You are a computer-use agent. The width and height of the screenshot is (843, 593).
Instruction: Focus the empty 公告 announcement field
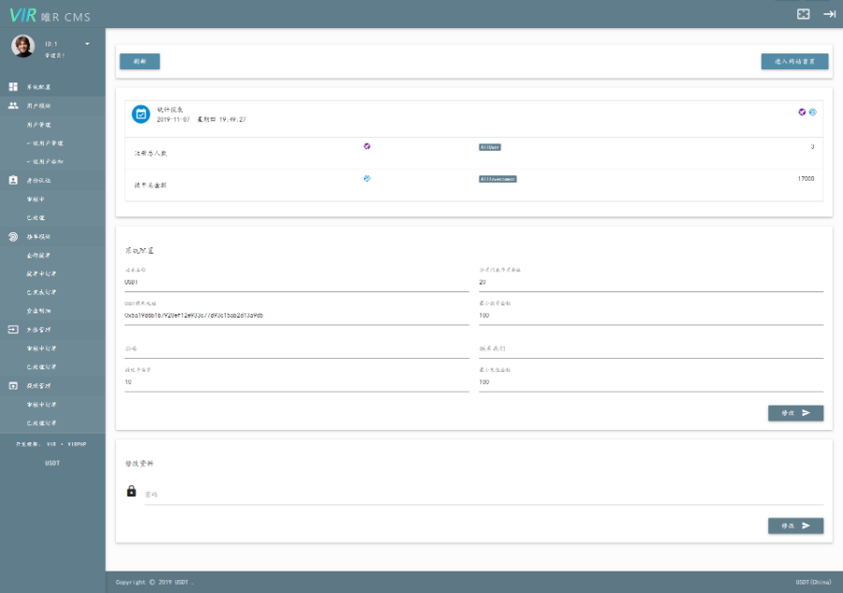coord(297,348)
